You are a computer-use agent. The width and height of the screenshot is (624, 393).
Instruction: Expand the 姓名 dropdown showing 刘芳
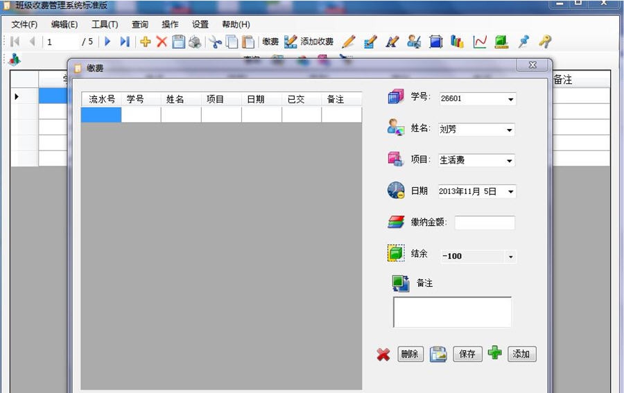click(510, 130)
